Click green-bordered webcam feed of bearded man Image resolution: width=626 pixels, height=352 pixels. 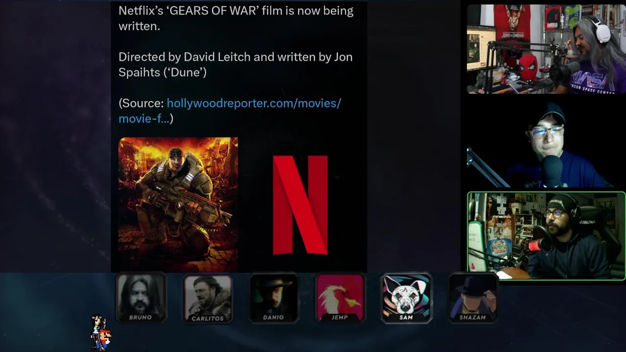546,236
